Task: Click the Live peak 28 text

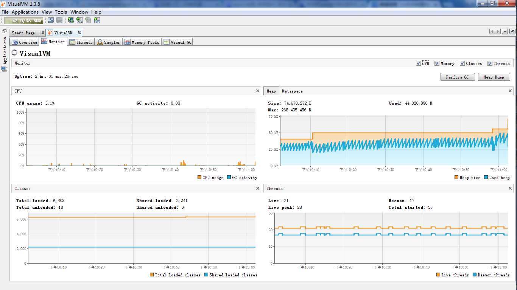Action: pyautogui.click(x=285, y=207)
